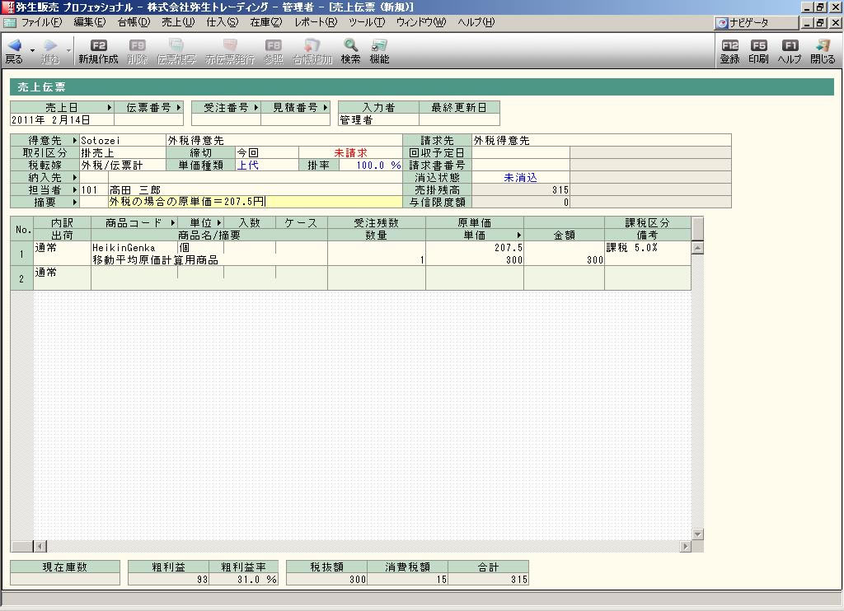Click the 未請求 status text

[350, 153]
